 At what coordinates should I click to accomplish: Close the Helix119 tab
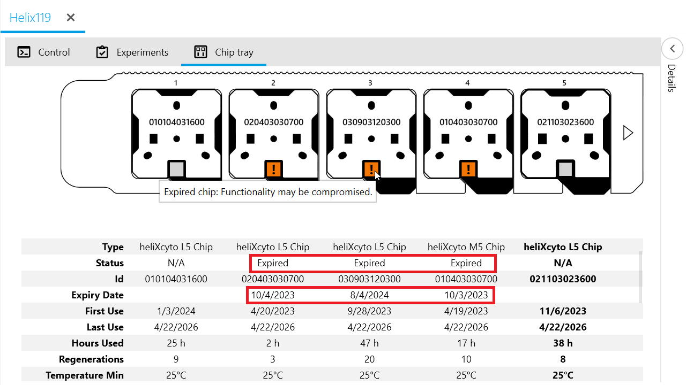(x=71, y=18)
